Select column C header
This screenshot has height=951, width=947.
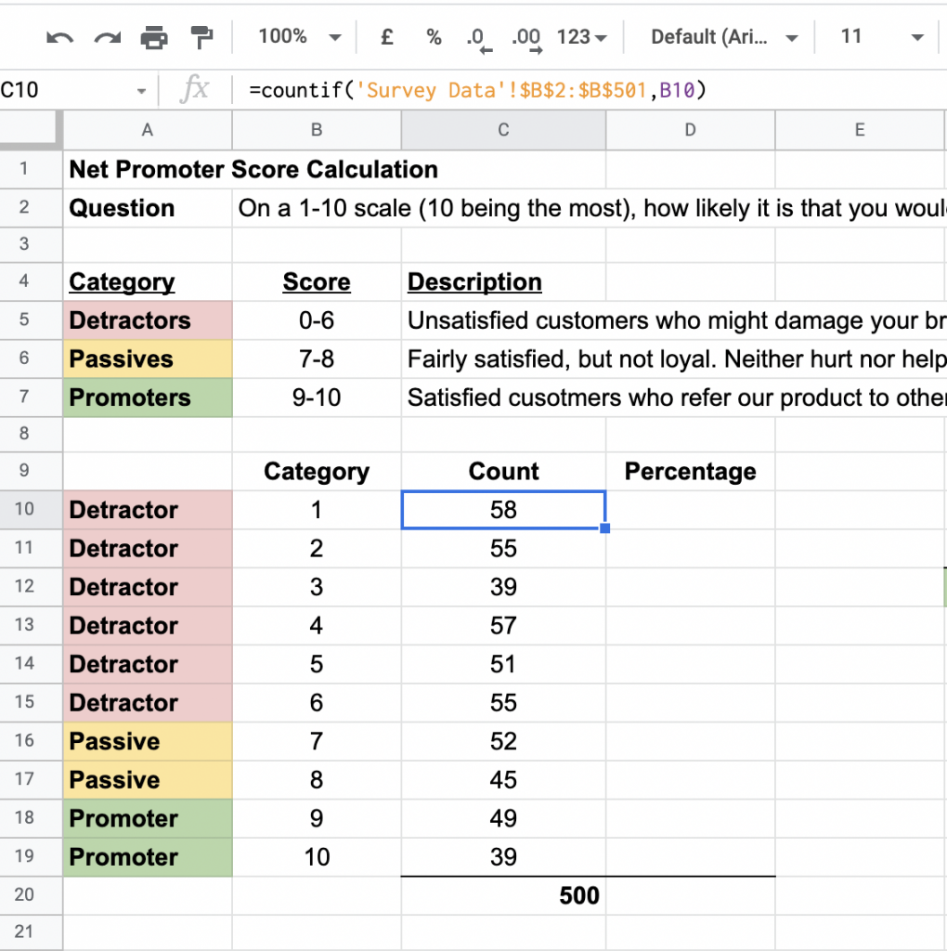[x=503, y=130]
